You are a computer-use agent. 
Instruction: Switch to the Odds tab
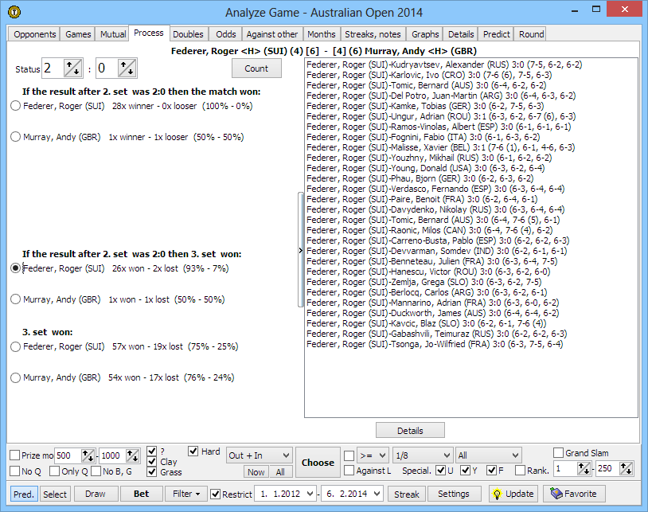tap(225, 34)
